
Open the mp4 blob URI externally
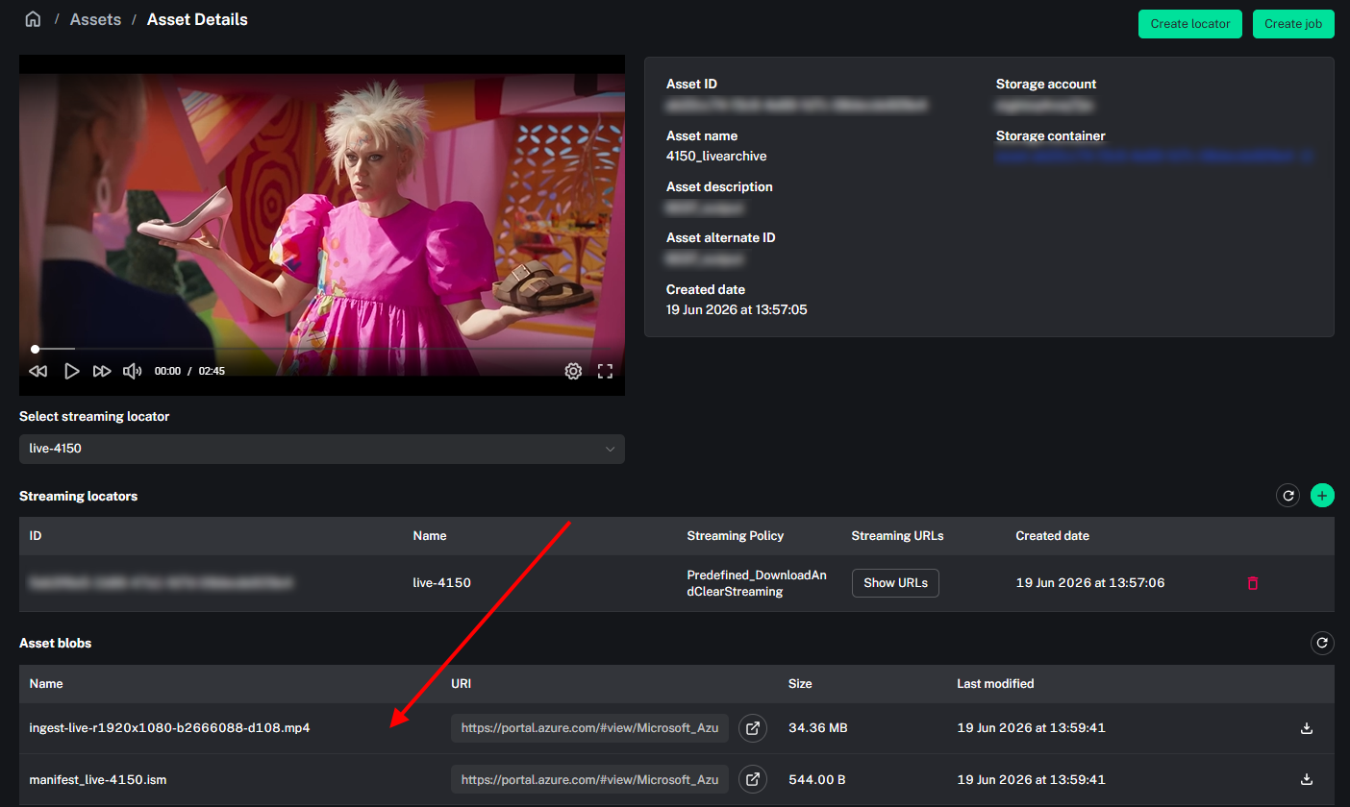(x=753, y=728)
